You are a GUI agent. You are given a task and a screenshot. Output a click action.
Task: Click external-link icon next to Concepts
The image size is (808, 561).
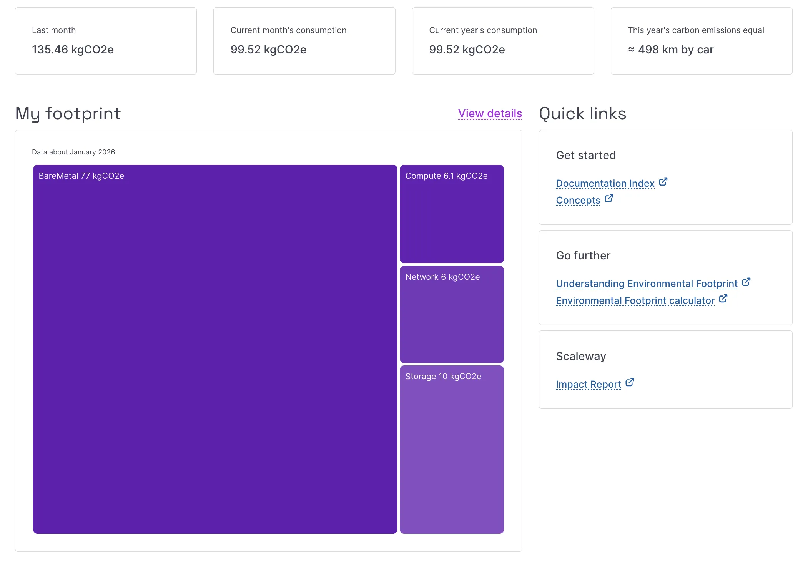608,199
